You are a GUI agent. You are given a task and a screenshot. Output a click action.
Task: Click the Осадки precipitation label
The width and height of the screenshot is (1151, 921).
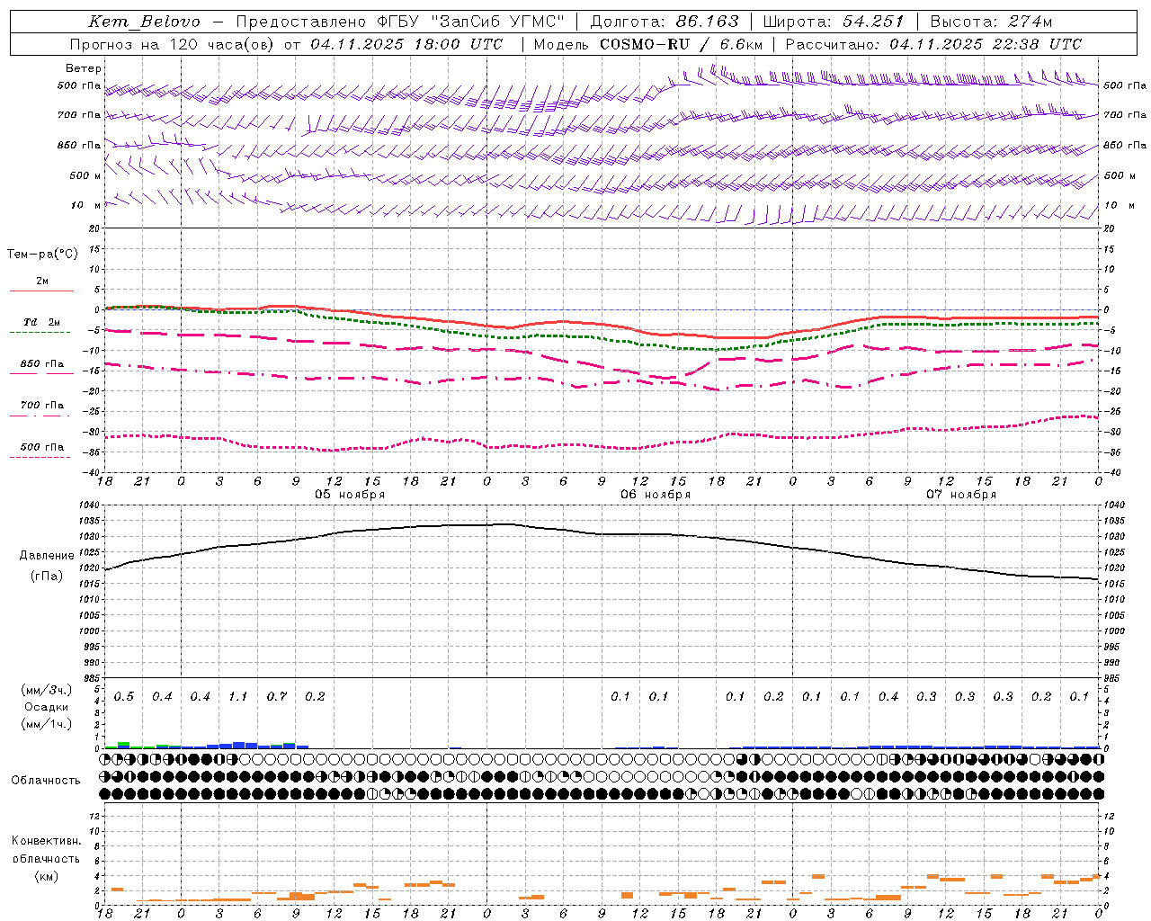click(47, 707)
